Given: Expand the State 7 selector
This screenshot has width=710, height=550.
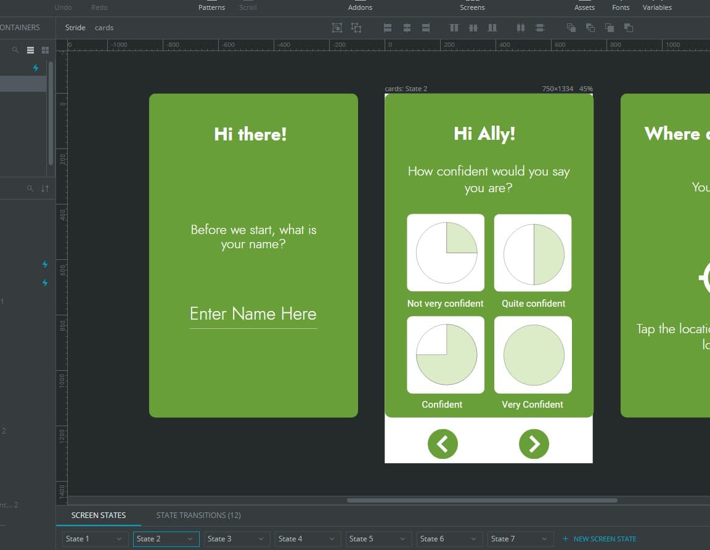Looking at the screenshot, I should (x=544, y=538).
